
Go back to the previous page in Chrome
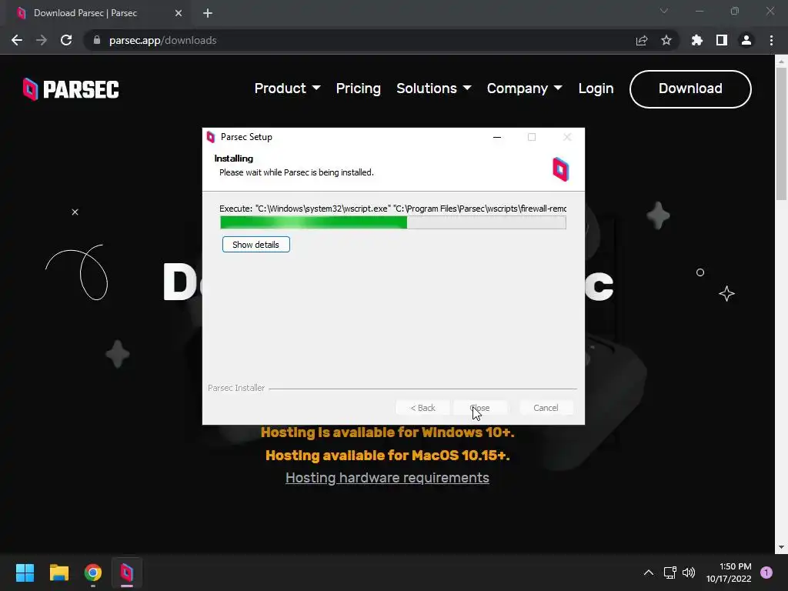click(x=17, y=40)
